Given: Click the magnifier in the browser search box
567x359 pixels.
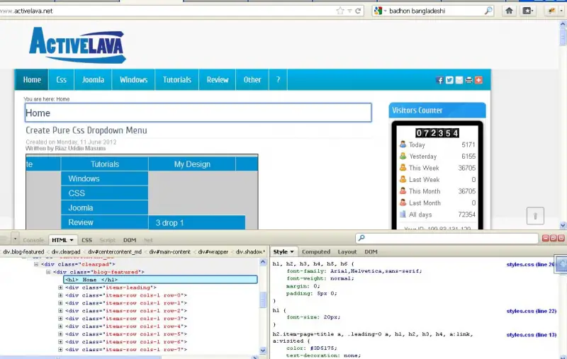Looking at the screenshot, I should point(488,11).
